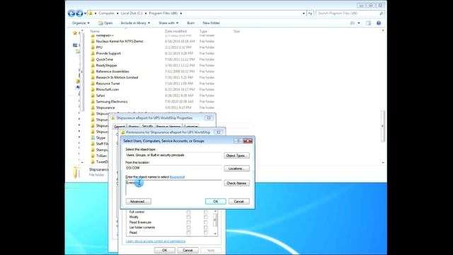Switch to the Sharing tab in Properties
The width and height of the screenshot is (453, 255).
pyautogui.click(x=133, y=127)
